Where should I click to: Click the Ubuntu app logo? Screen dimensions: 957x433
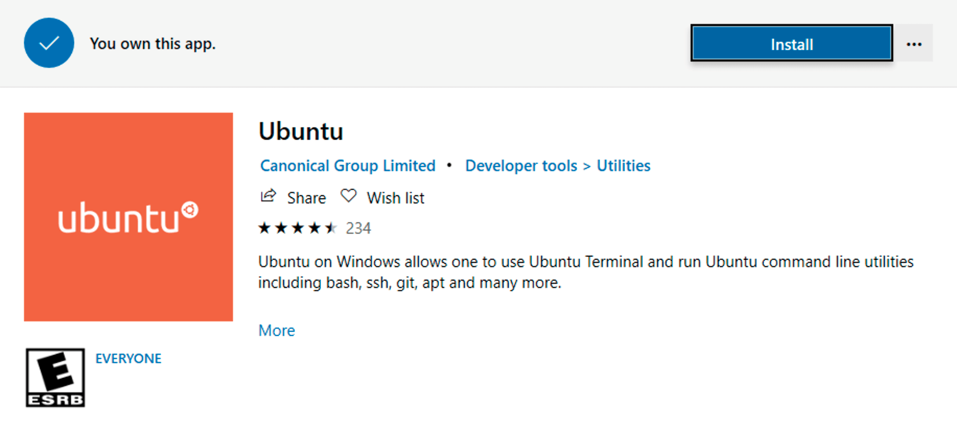coord(128,216)
